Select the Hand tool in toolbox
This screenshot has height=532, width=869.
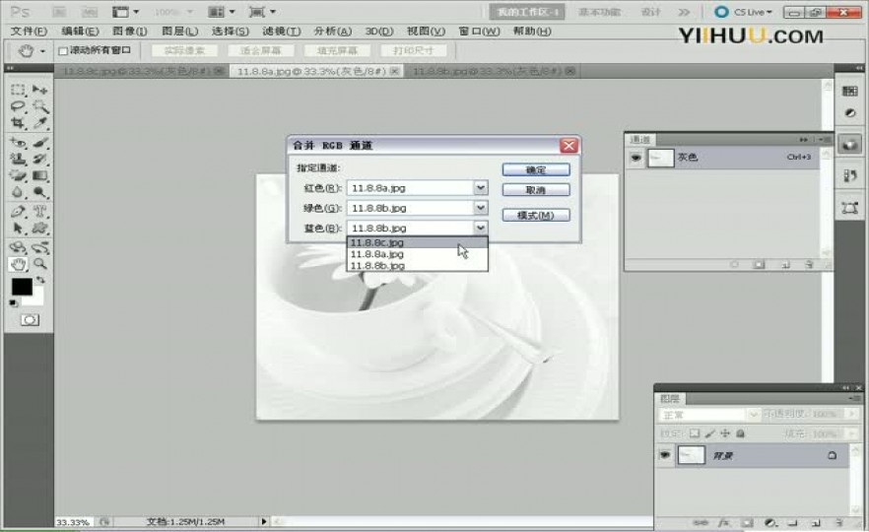coord(18,264)
